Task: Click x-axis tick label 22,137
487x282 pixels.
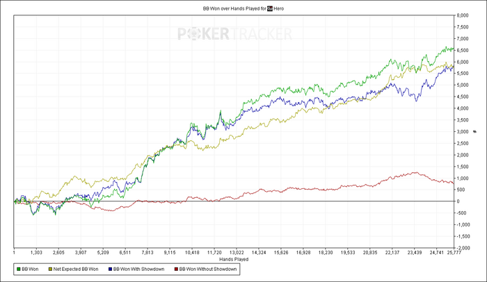Action: [x=392, y=253]
